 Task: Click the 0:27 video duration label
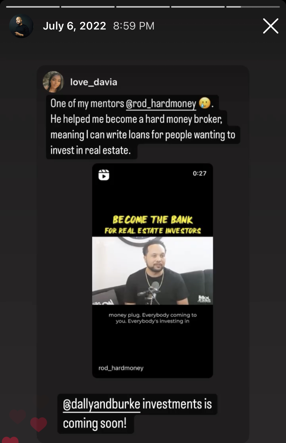tap(200, 173)
